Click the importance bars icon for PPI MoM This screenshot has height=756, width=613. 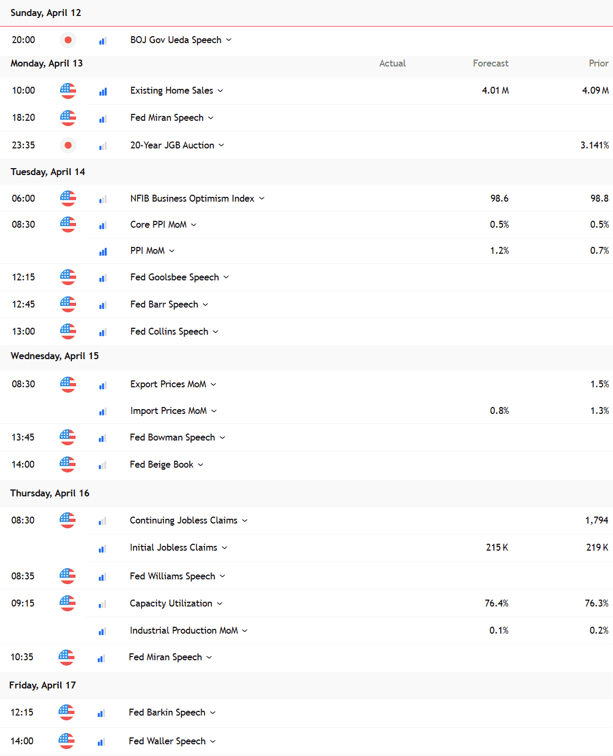pos(103,251)
